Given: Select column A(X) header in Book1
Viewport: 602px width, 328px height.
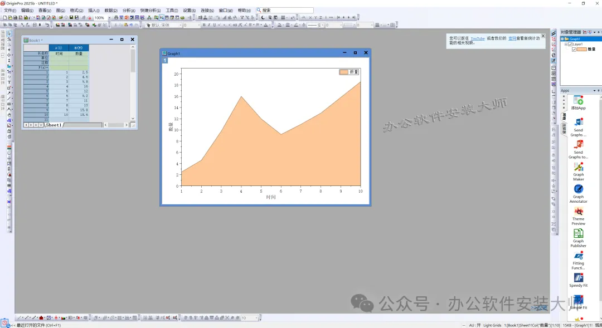Looking at the screenshot, I should 59,48.
